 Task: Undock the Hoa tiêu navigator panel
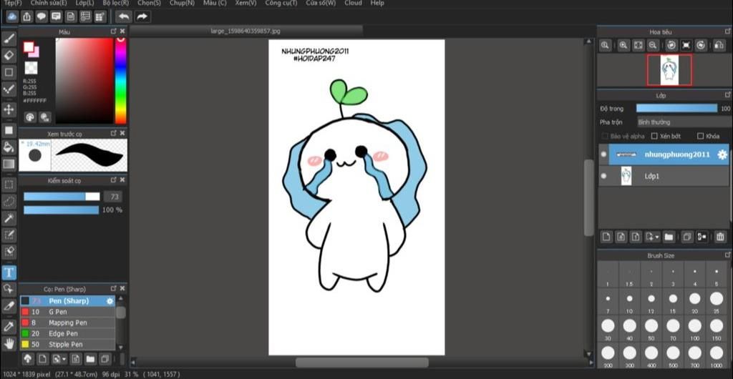click(727, 31)
